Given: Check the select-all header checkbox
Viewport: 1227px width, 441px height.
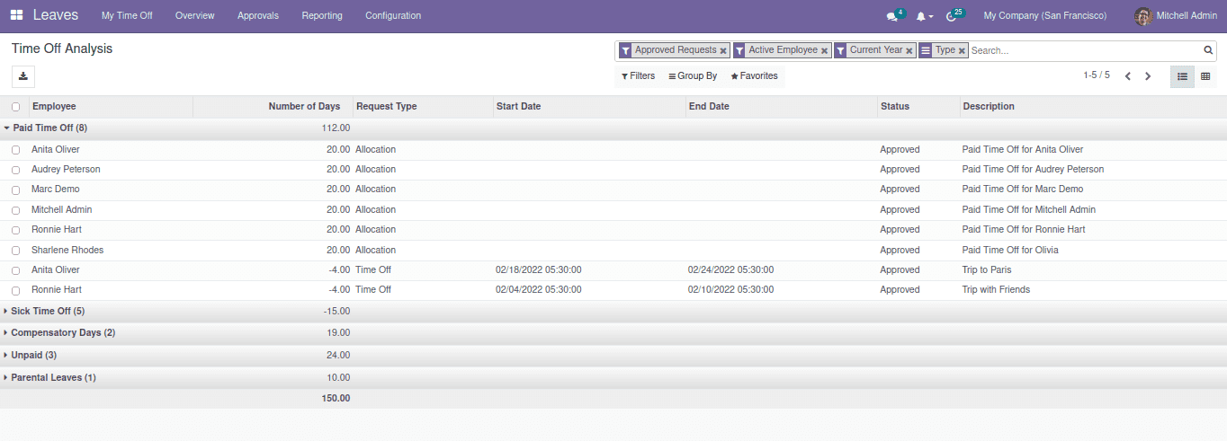Looking at the screenshot, I should (x=15, y=107).
